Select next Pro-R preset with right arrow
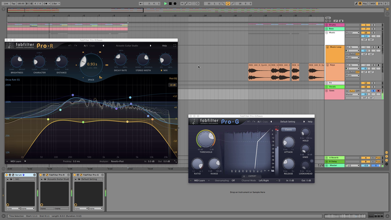The height and width of the screenshot is (220, 391). [151, 45]
